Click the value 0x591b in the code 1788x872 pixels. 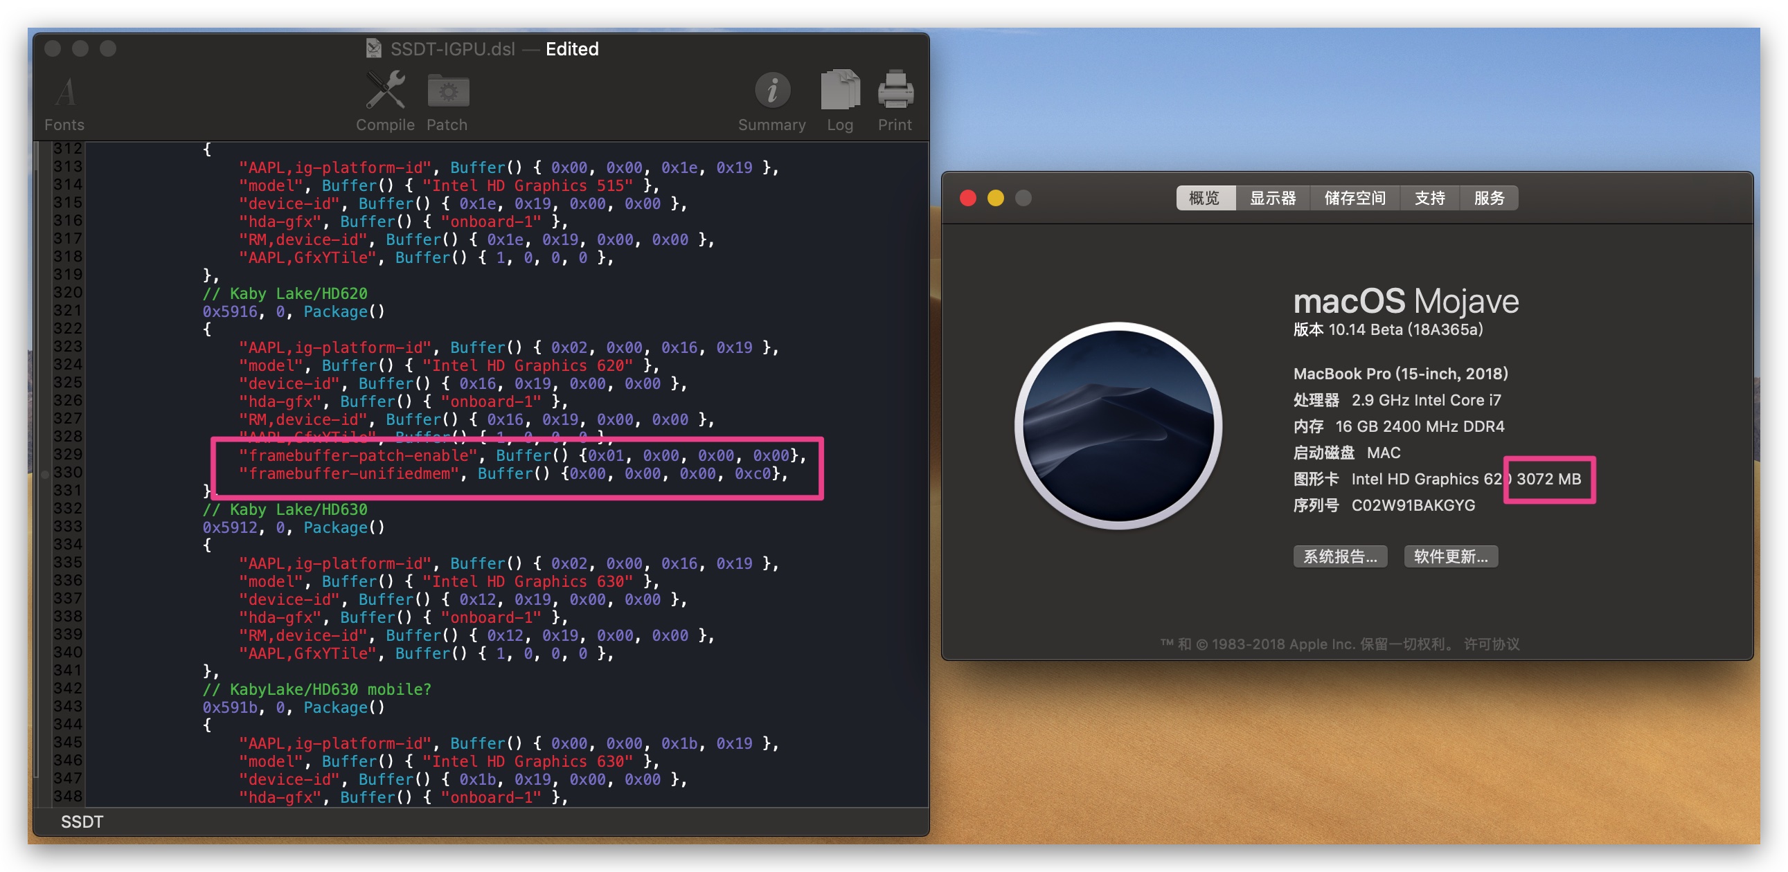[230, 707]
